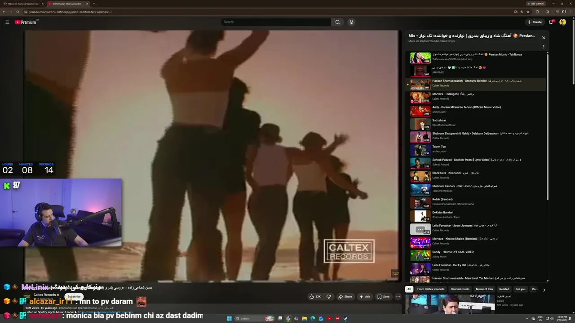Open more actions ellipsis under video

pyautogui.click(x=398, y=297)
